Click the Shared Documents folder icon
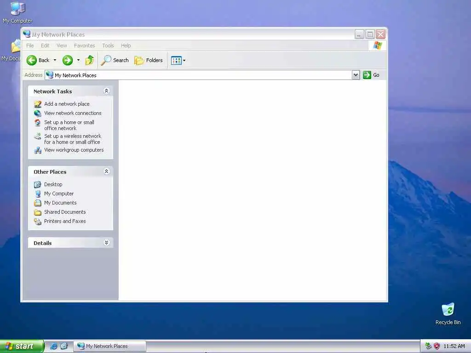The image size is (471, 353). pos(38,212)
